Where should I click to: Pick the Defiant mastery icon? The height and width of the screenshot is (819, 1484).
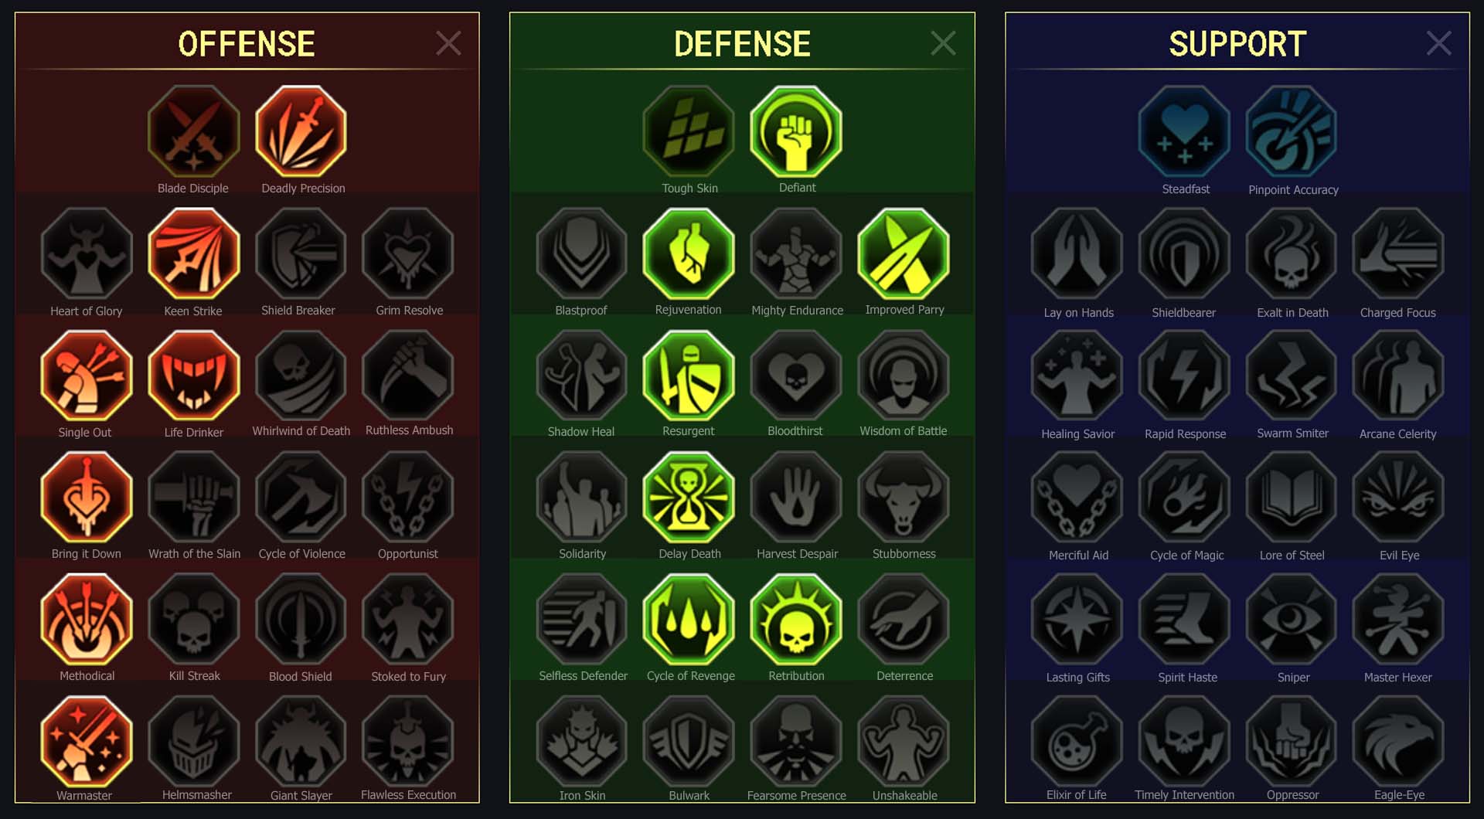[x=796, y=131]
